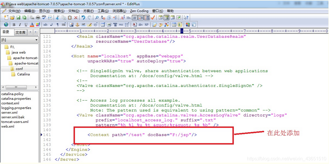The width and height of the screenshot is (329, 164).
Task: Open the 文件(W) menu
Action: tap(14, 11)
